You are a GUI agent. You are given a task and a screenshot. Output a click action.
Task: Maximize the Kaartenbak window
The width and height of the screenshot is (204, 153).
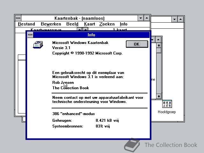pyautogui.click(x=147, y=18)
